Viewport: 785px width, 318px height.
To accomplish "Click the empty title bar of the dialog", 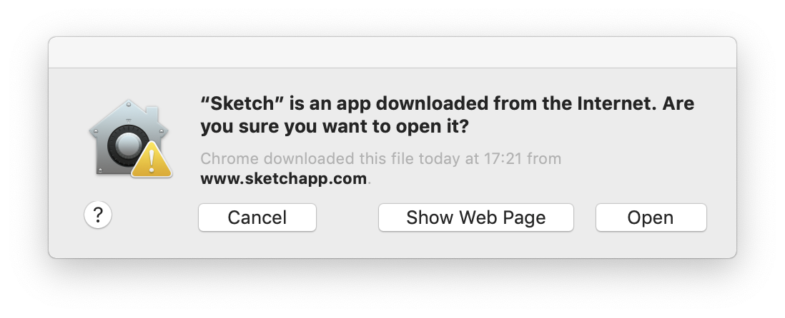I will coord(393,53).
